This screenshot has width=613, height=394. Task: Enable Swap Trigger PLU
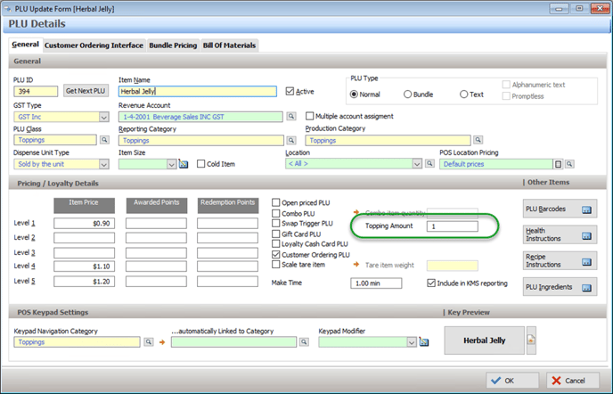pos(275,224)
